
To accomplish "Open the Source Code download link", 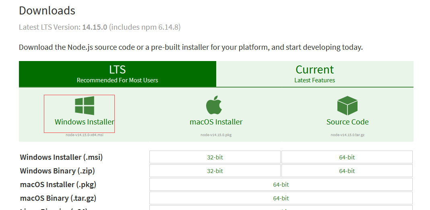I will click(x=347, y=122).
